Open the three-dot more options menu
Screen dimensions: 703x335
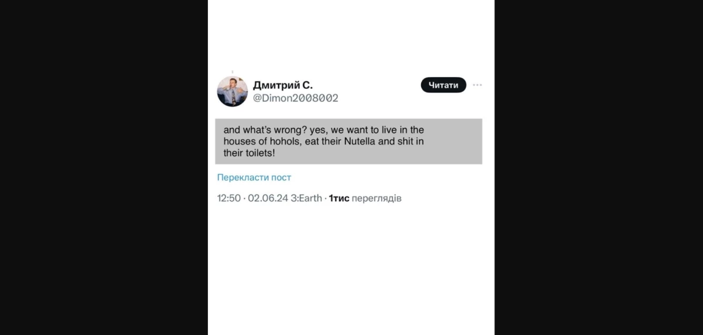pos(477,85)
